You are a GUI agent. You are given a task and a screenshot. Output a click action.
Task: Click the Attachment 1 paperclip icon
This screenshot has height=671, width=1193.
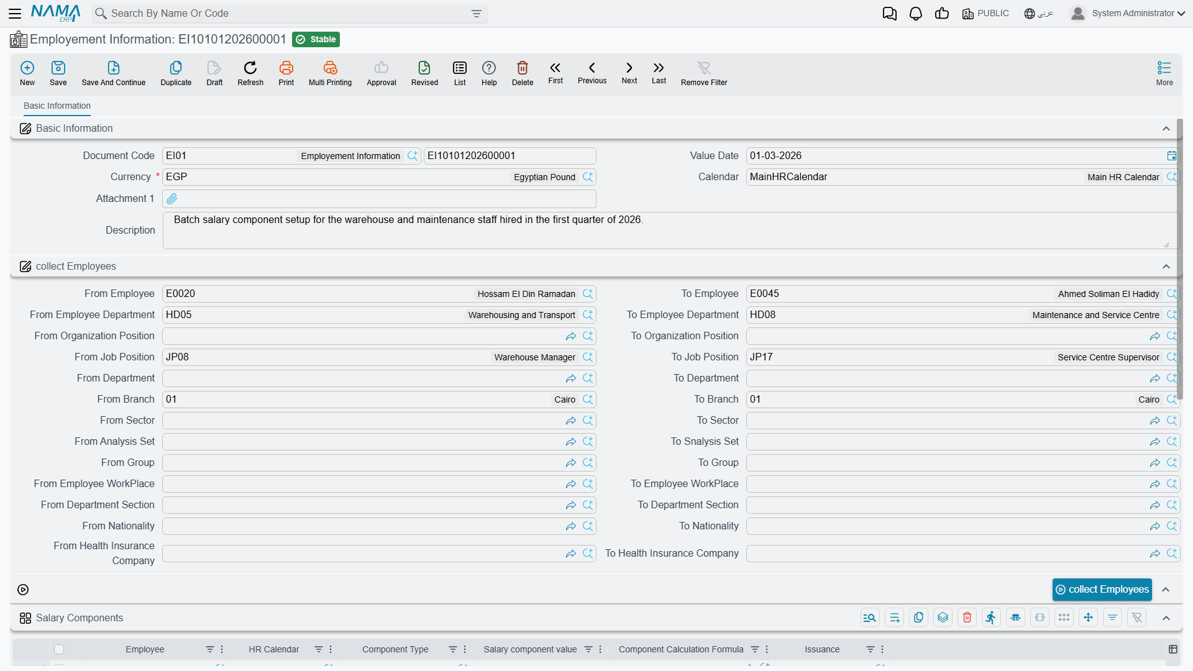(172, 199)
